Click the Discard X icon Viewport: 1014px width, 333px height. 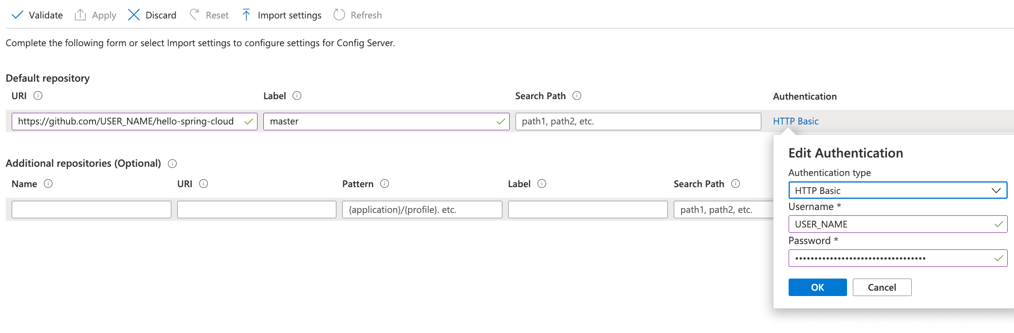pos(134,15)
